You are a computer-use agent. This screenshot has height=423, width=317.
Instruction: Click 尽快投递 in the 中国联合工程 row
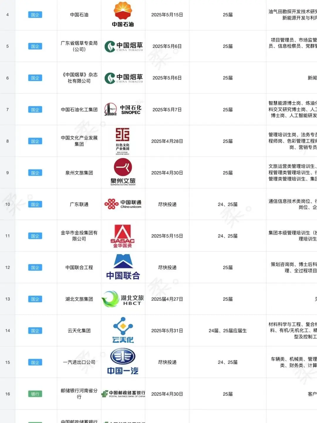(167, 268)
